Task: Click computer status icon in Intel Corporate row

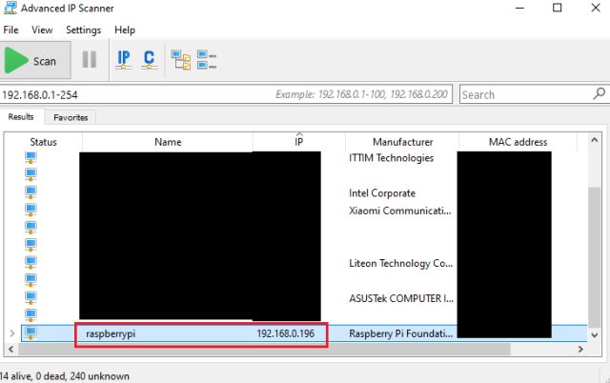Action: click(x=30, y=192)
